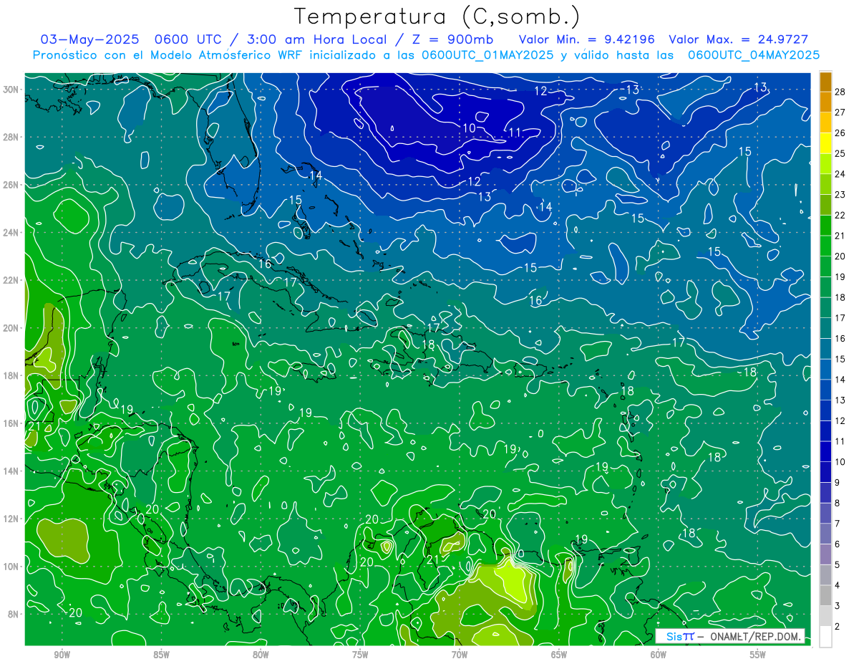Click legend value "27" on the color scale
The image size is (859, 664).
tap(840, 112)
